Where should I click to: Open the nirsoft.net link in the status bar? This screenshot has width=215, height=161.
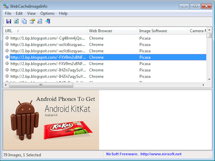point(161,154)
